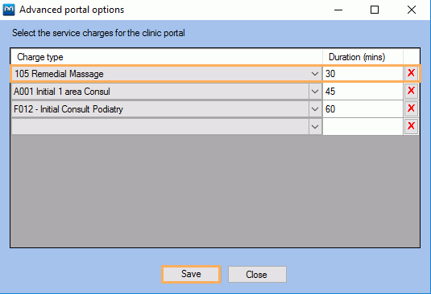
Task: Minimize the Advanced portal options dialog
Action: [338, 10]
